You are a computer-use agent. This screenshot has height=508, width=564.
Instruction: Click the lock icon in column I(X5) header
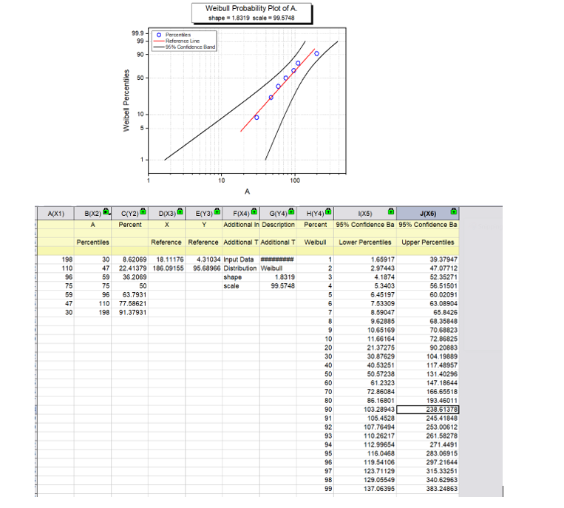coord(391,211)
